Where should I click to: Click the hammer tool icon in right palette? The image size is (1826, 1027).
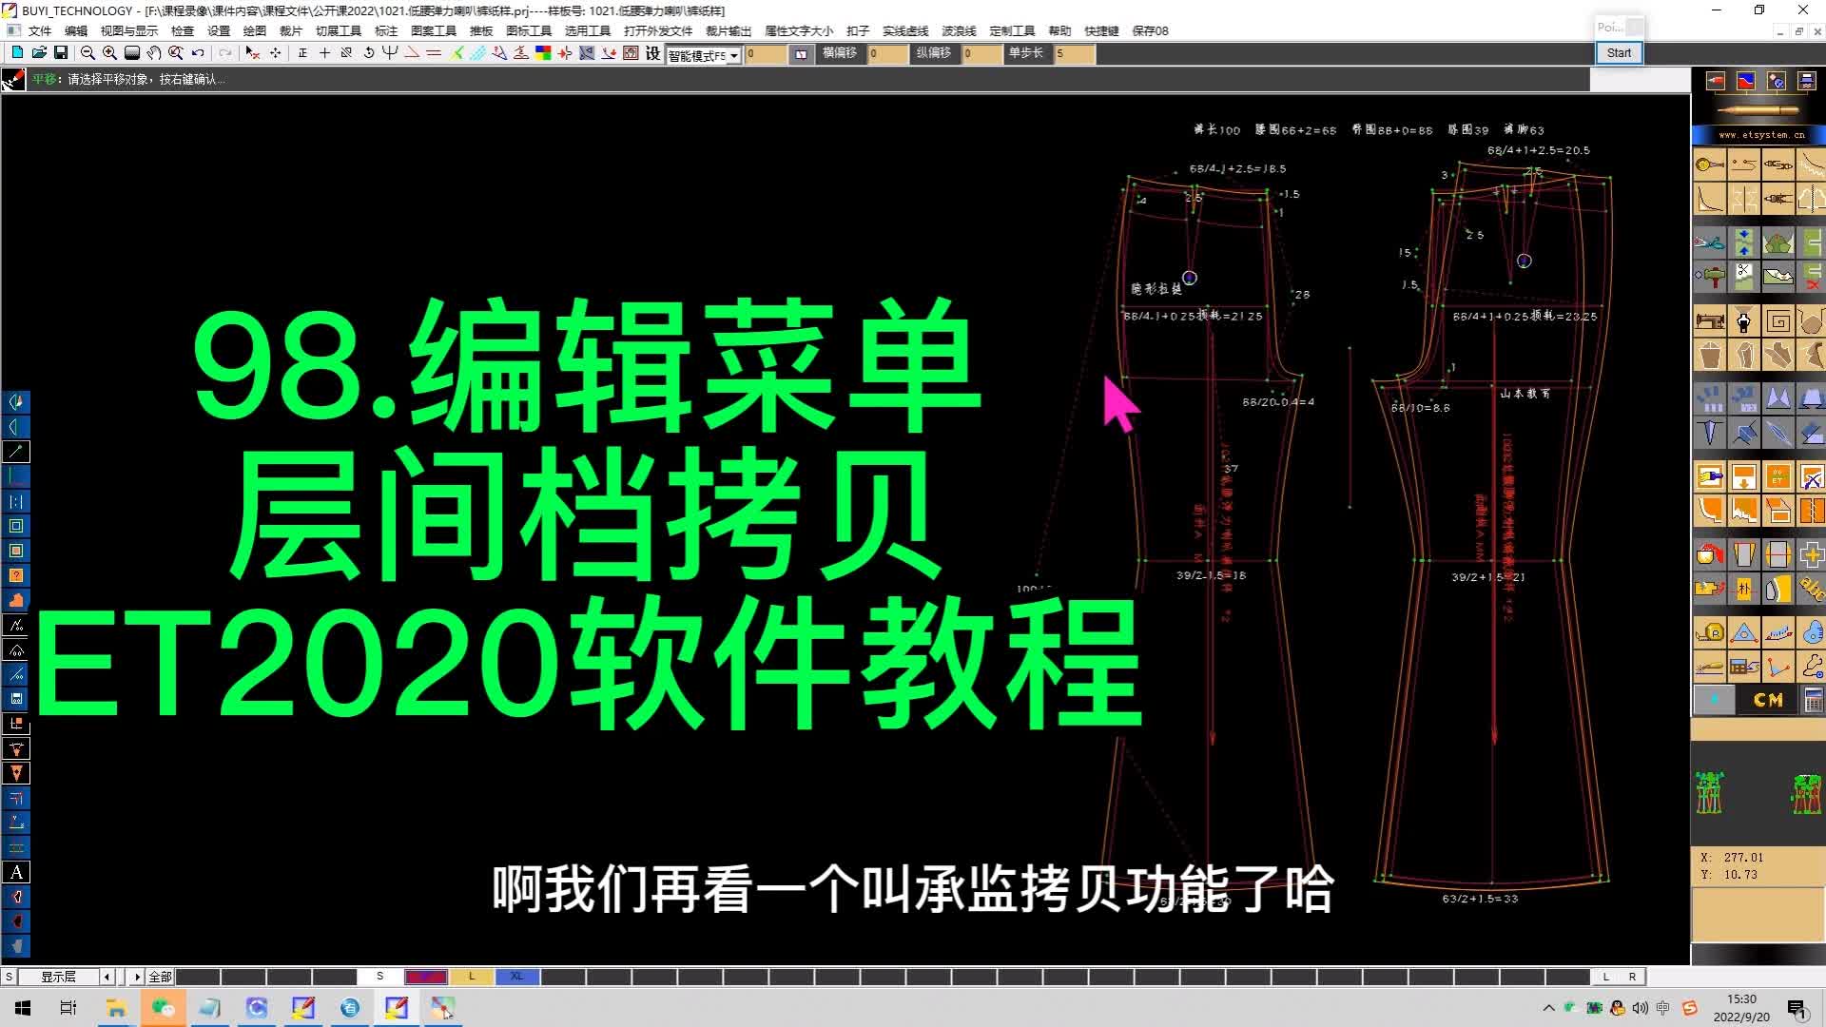[x=1710, y=278]
